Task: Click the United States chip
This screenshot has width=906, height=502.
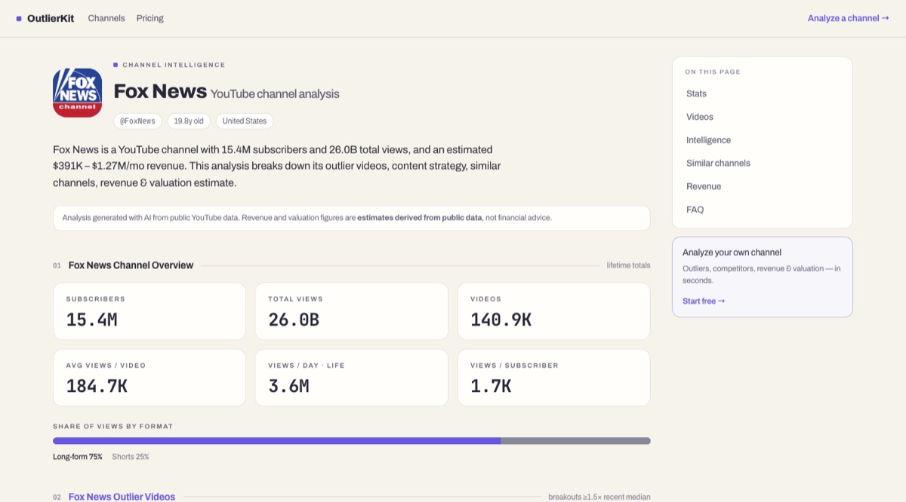Action: coord(245,121)
